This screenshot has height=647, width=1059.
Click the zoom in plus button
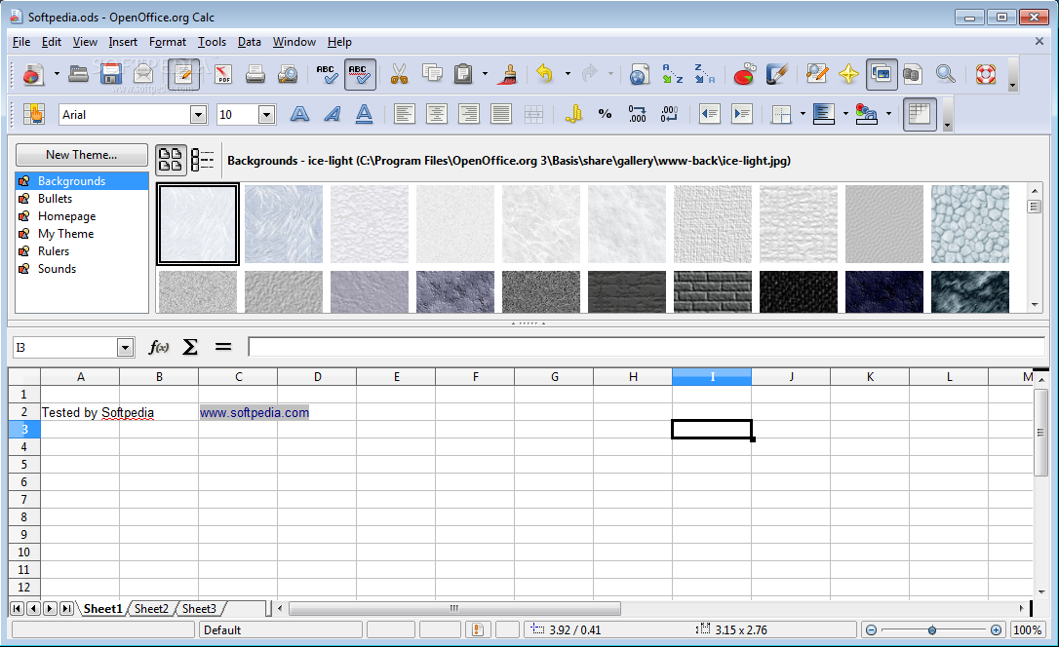(996, 630)
